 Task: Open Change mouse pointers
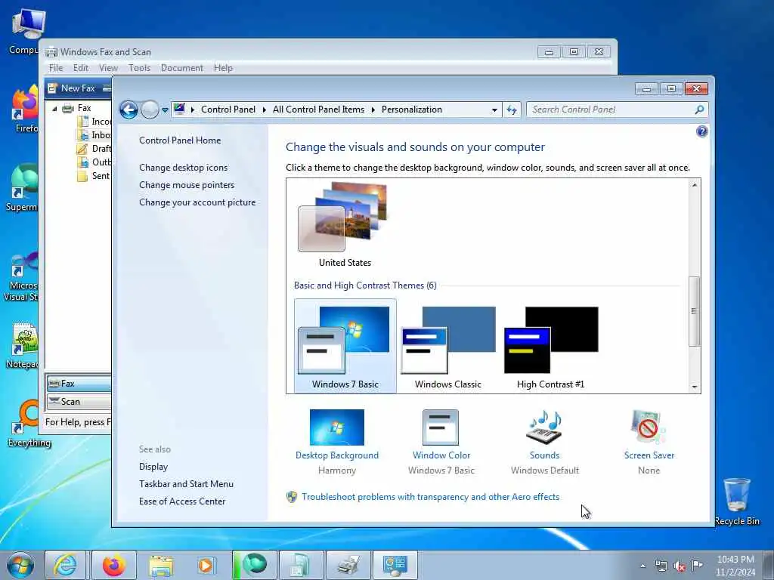[x=187, y=185]
